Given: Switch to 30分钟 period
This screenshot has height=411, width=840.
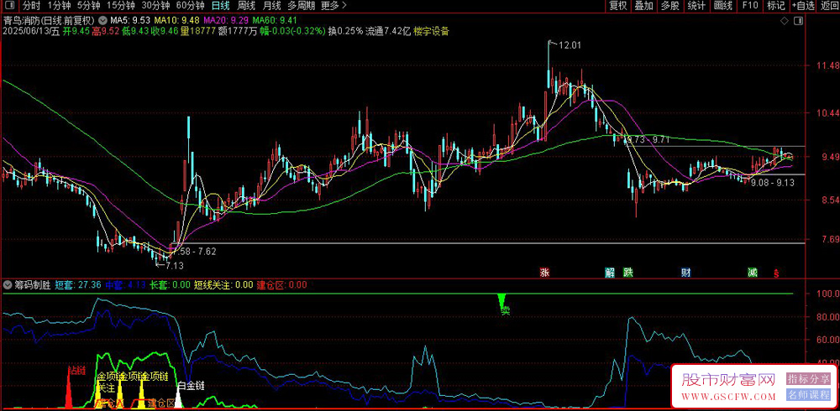Looking at the screenshot, I should coord(155,5).
